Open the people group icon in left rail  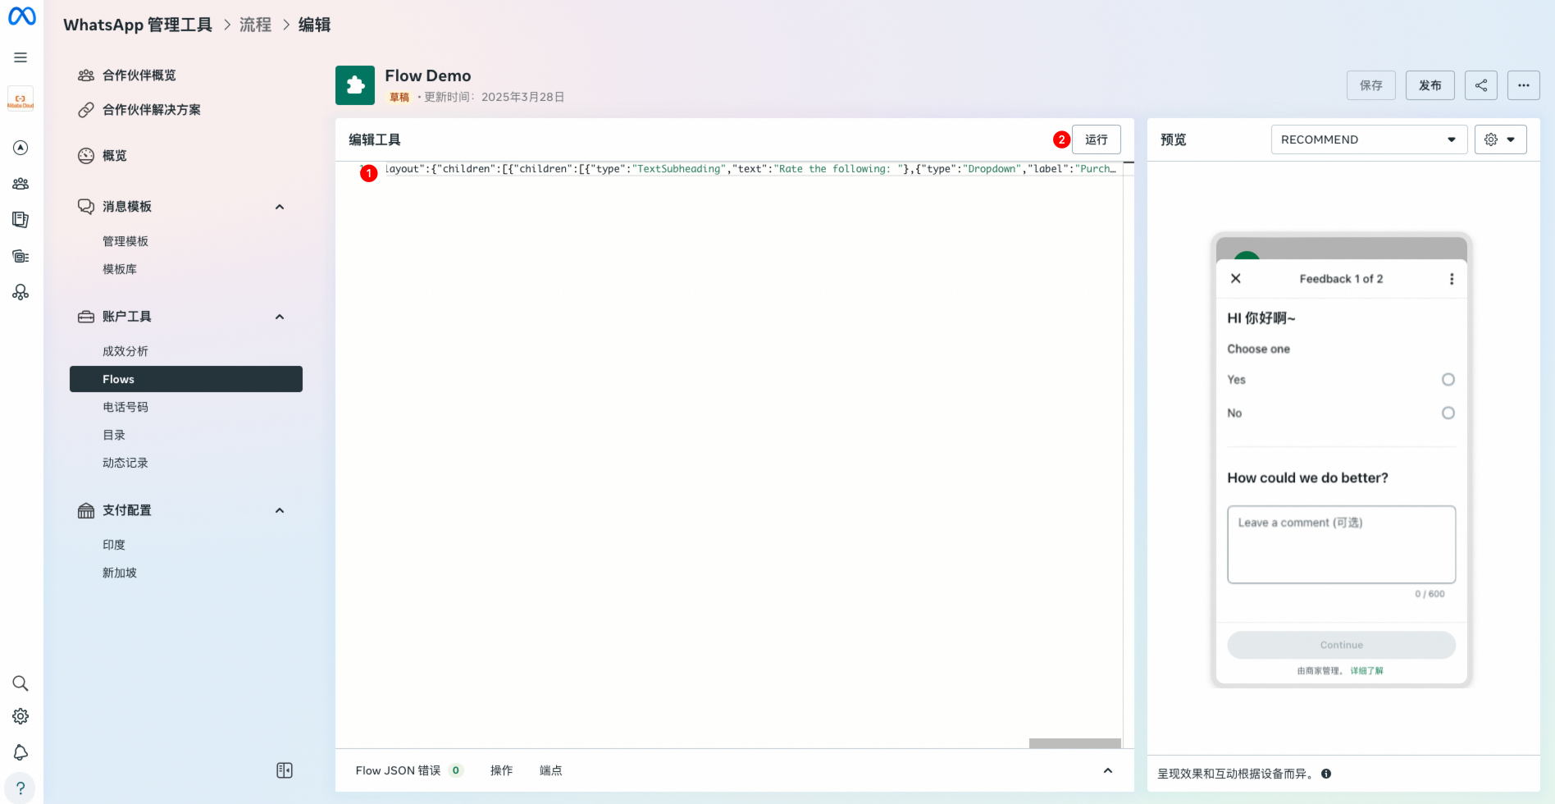(21, 184)
